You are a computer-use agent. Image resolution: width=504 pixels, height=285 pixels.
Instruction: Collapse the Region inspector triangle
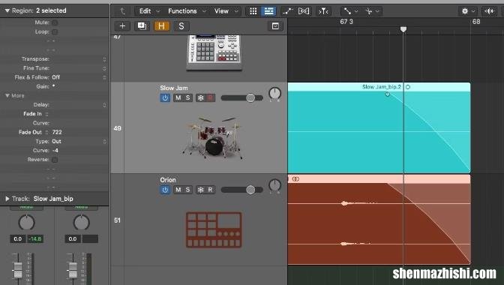(7, 10)
